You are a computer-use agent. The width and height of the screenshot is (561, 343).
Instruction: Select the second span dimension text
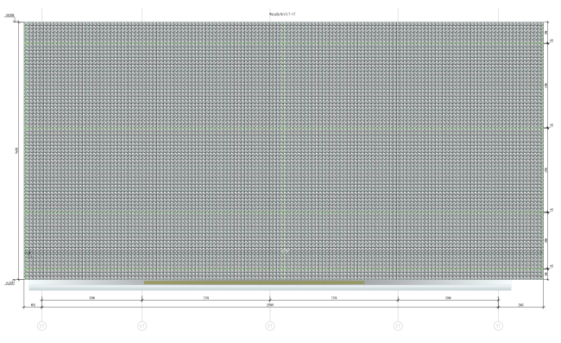tap(206, 298)
